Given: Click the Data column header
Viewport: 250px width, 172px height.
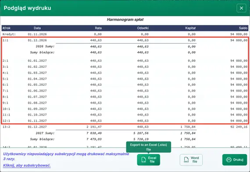Looking at the screenshot, I should (37, 28).
